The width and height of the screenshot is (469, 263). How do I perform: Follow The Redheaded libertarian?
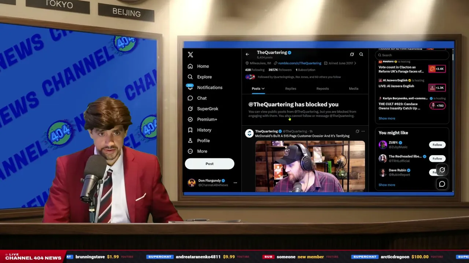pos(437,159)
